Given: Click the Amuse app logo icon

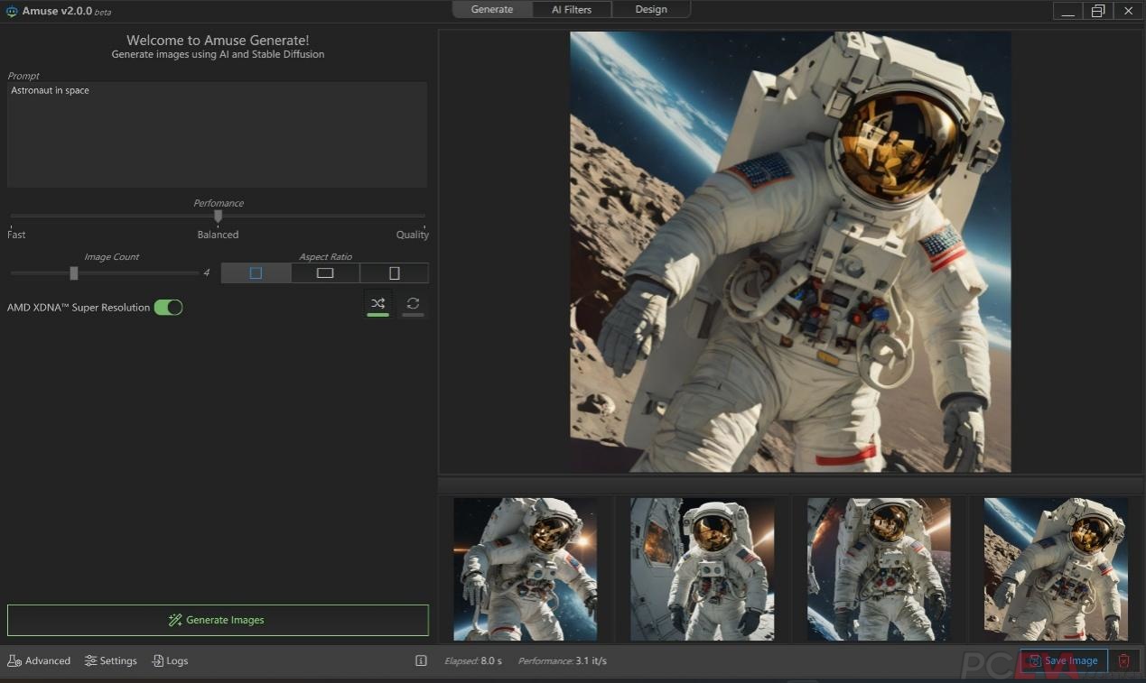Looking at the screenshot, I should (12, 11).
